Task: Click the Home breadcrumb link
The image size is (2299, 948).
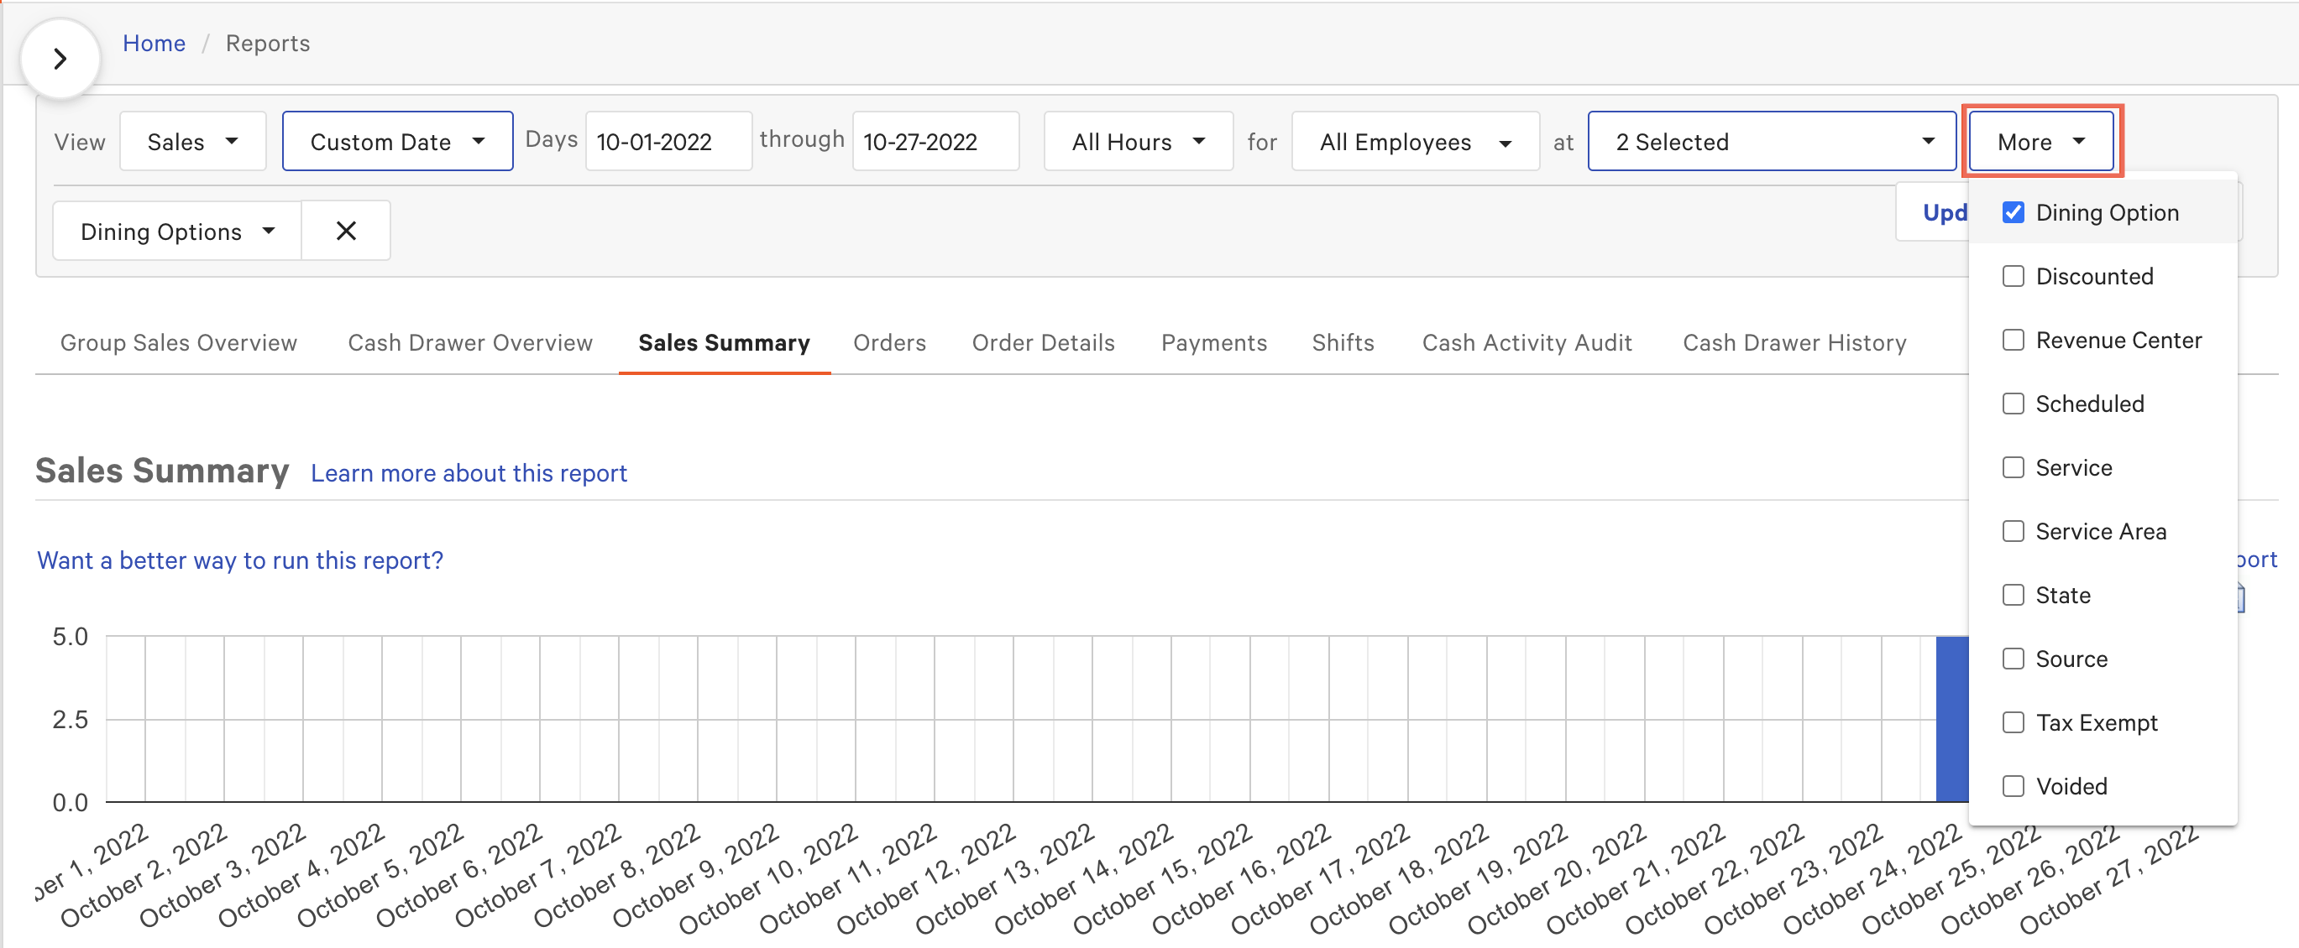Action: 154,43
